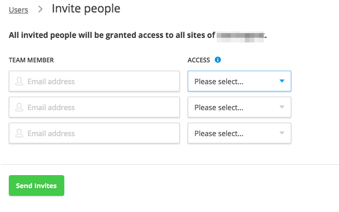The image size is (339, 212).
Task: Click the gray arrow of third access dropdown
Action: click(x=281, y=133)
